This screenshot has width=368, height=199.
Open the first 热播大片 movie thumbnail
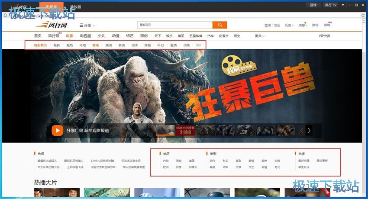(x=57, y=193)
